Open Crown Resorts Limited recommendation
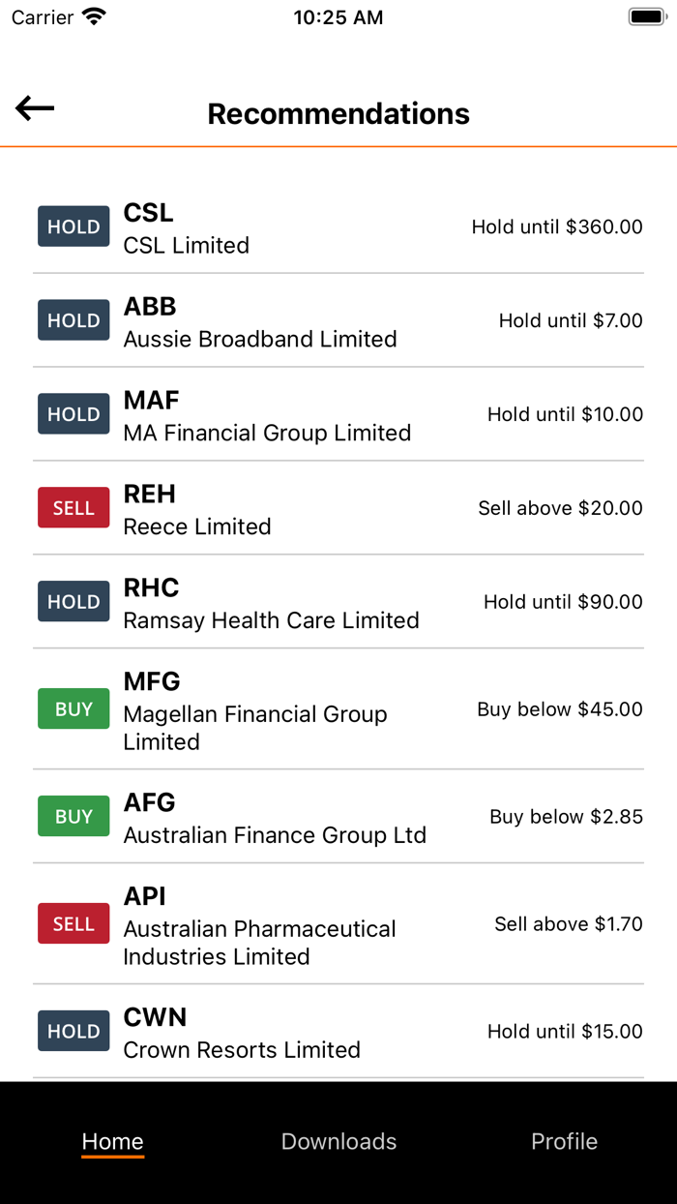 tap(338, 1032)
